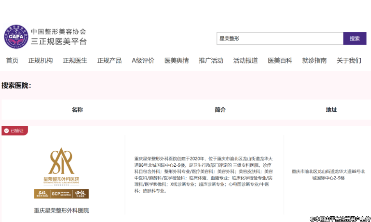Click the 已验证 verified badge

coord(15,131)
